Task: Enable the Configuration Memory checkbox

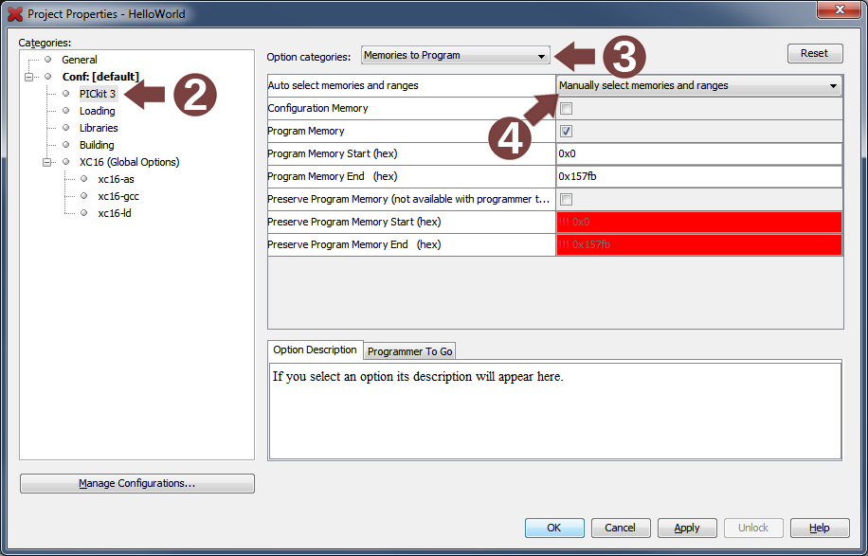Action: (x=567, y=109)
